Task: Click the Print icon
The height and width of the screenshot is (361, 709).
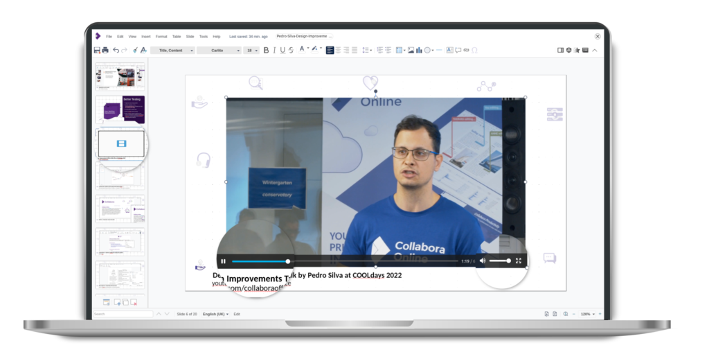Action: (105, 50)
